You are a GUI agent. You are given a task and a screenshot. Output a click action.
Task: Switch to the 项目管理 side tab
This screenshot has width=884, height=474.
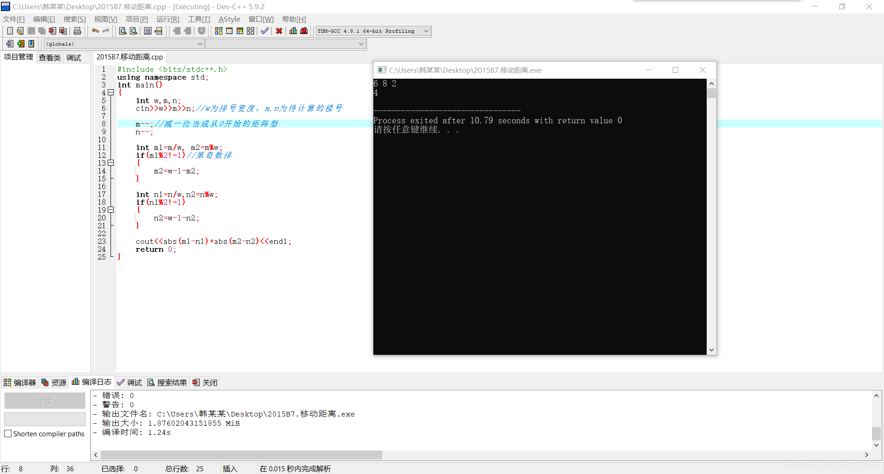18,57
